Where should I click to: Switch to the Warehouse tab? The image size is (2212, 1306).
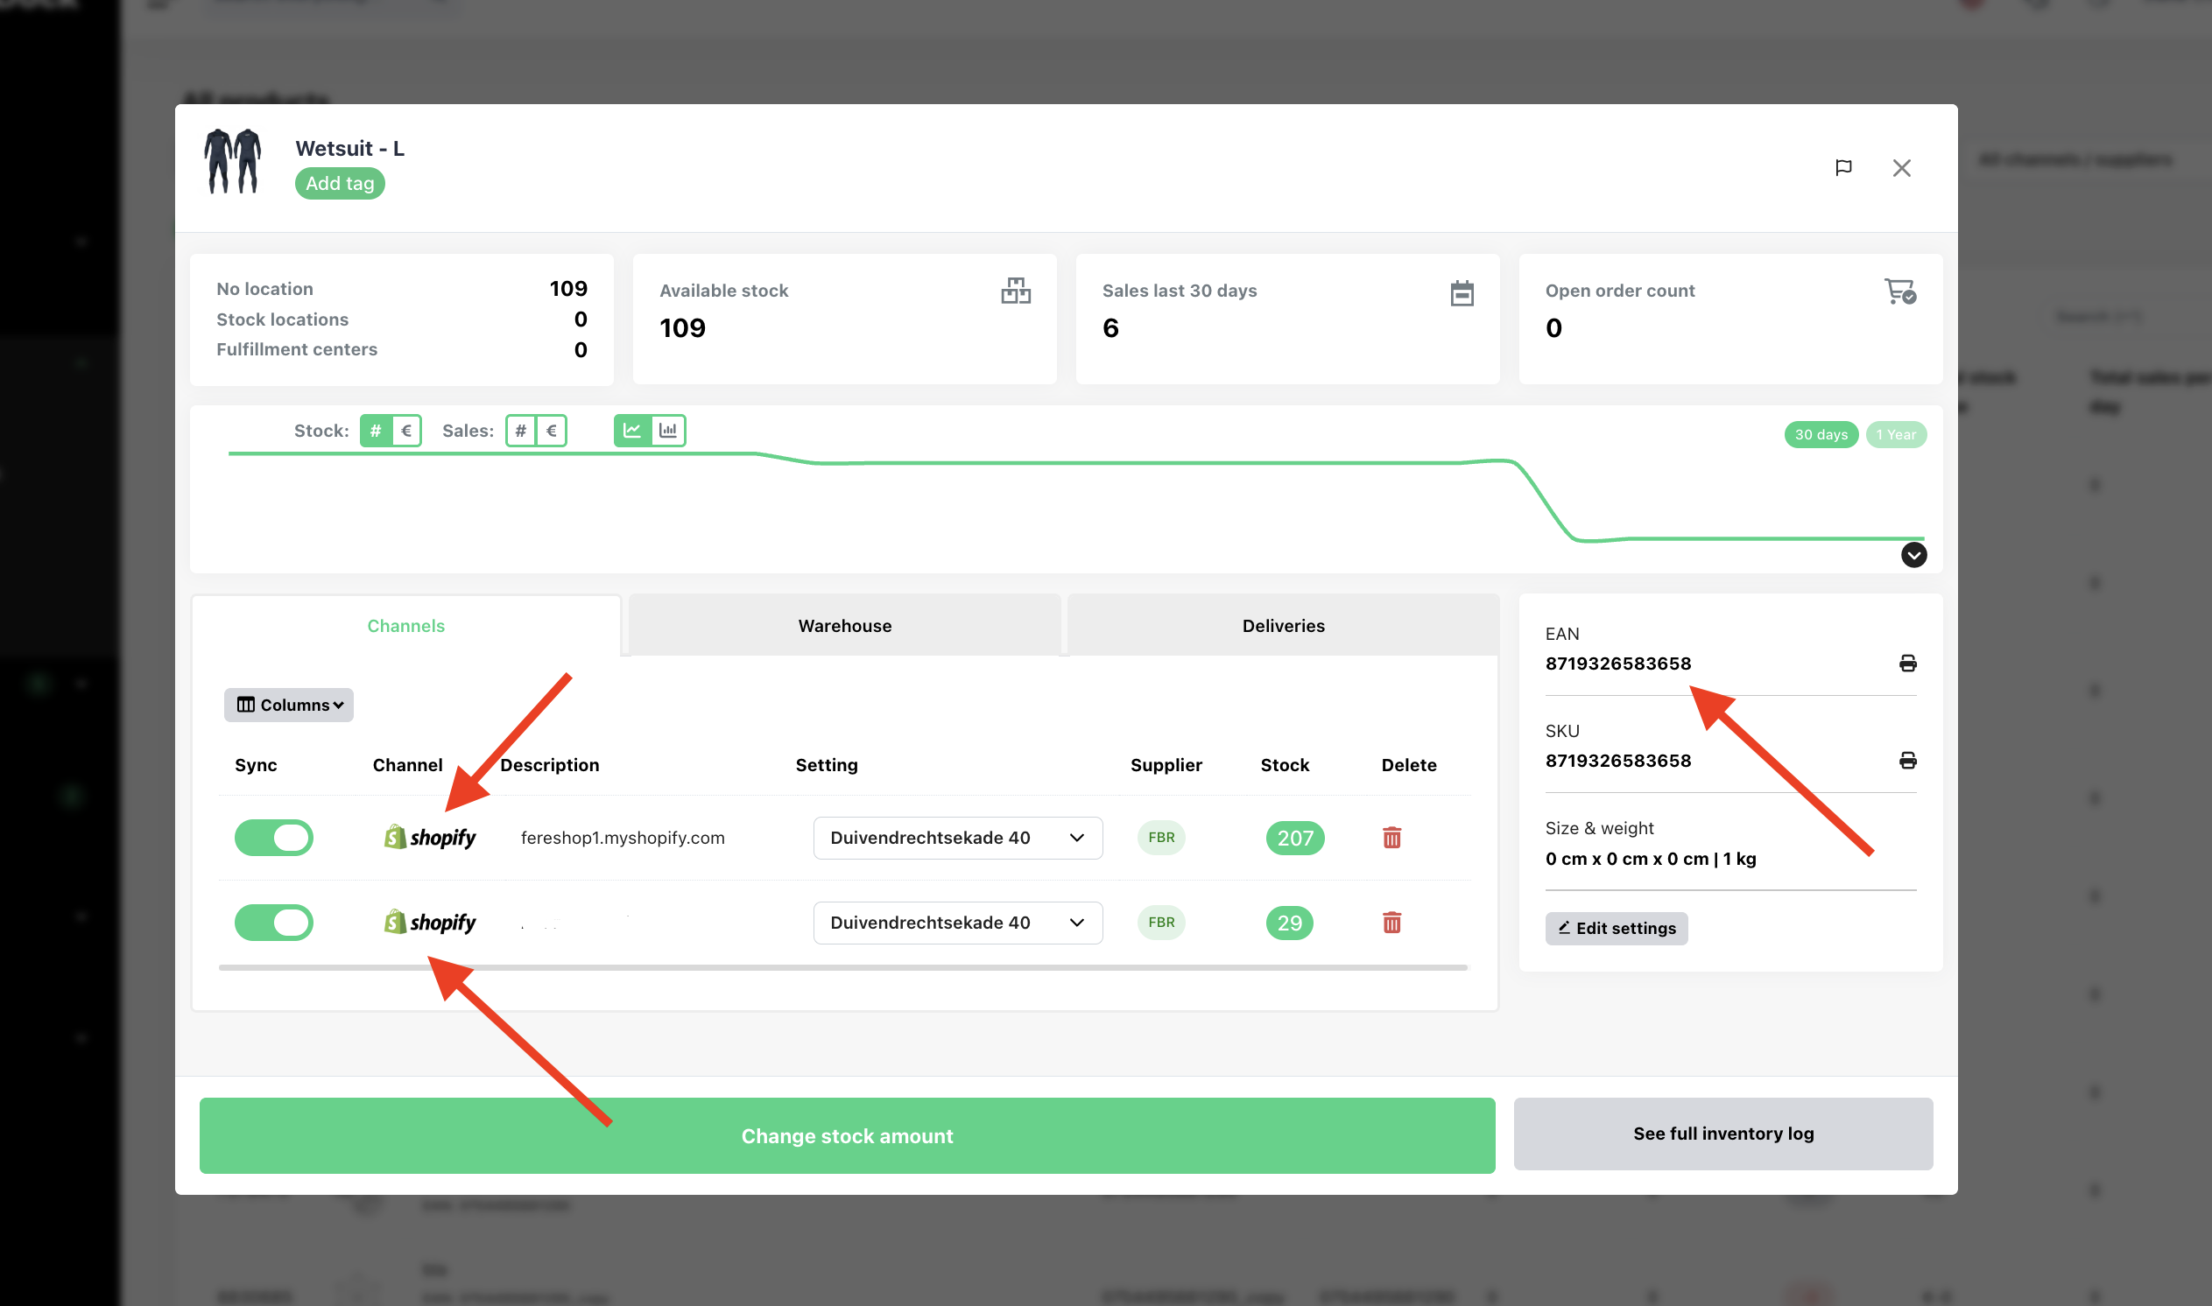click(844, 626)
